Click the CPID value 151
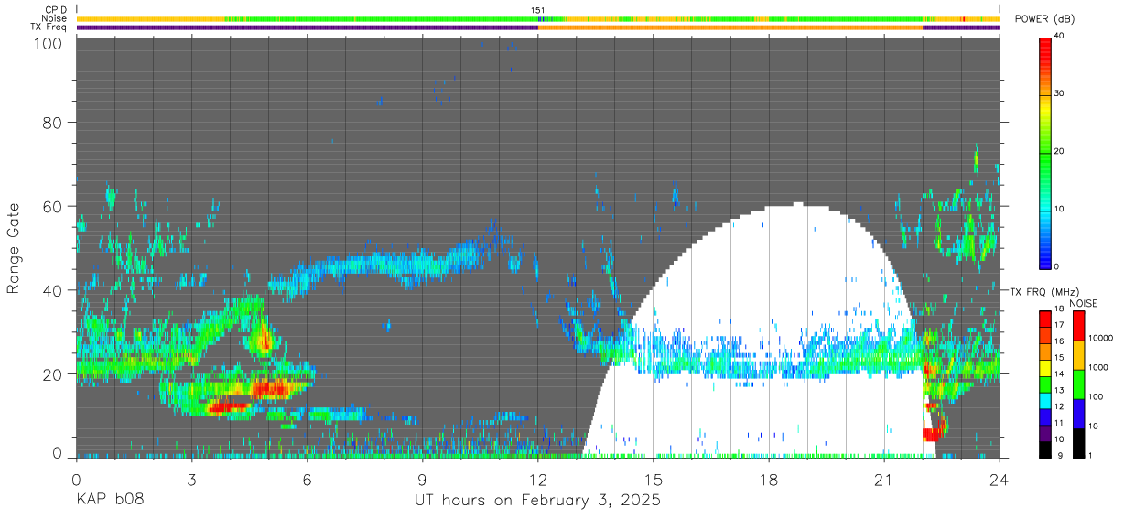The height and width of the screenshot is (519, 1124). click(538, 10)
